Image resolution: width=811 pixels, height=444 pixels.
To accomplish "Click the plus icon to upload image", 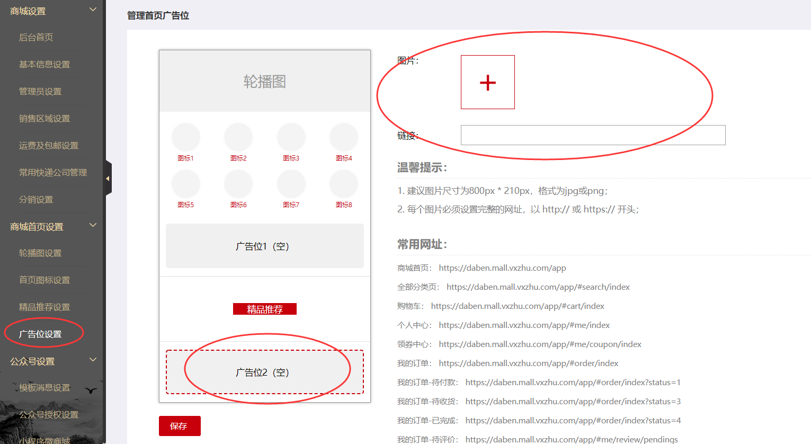I will 487,82.
